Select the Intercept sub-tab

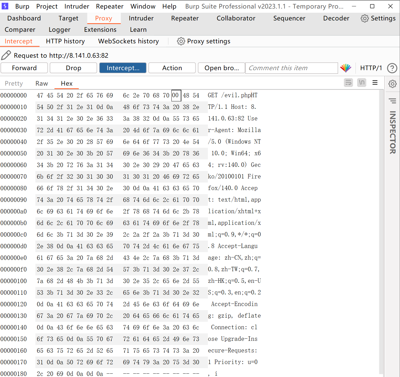[x=19, y=41]
